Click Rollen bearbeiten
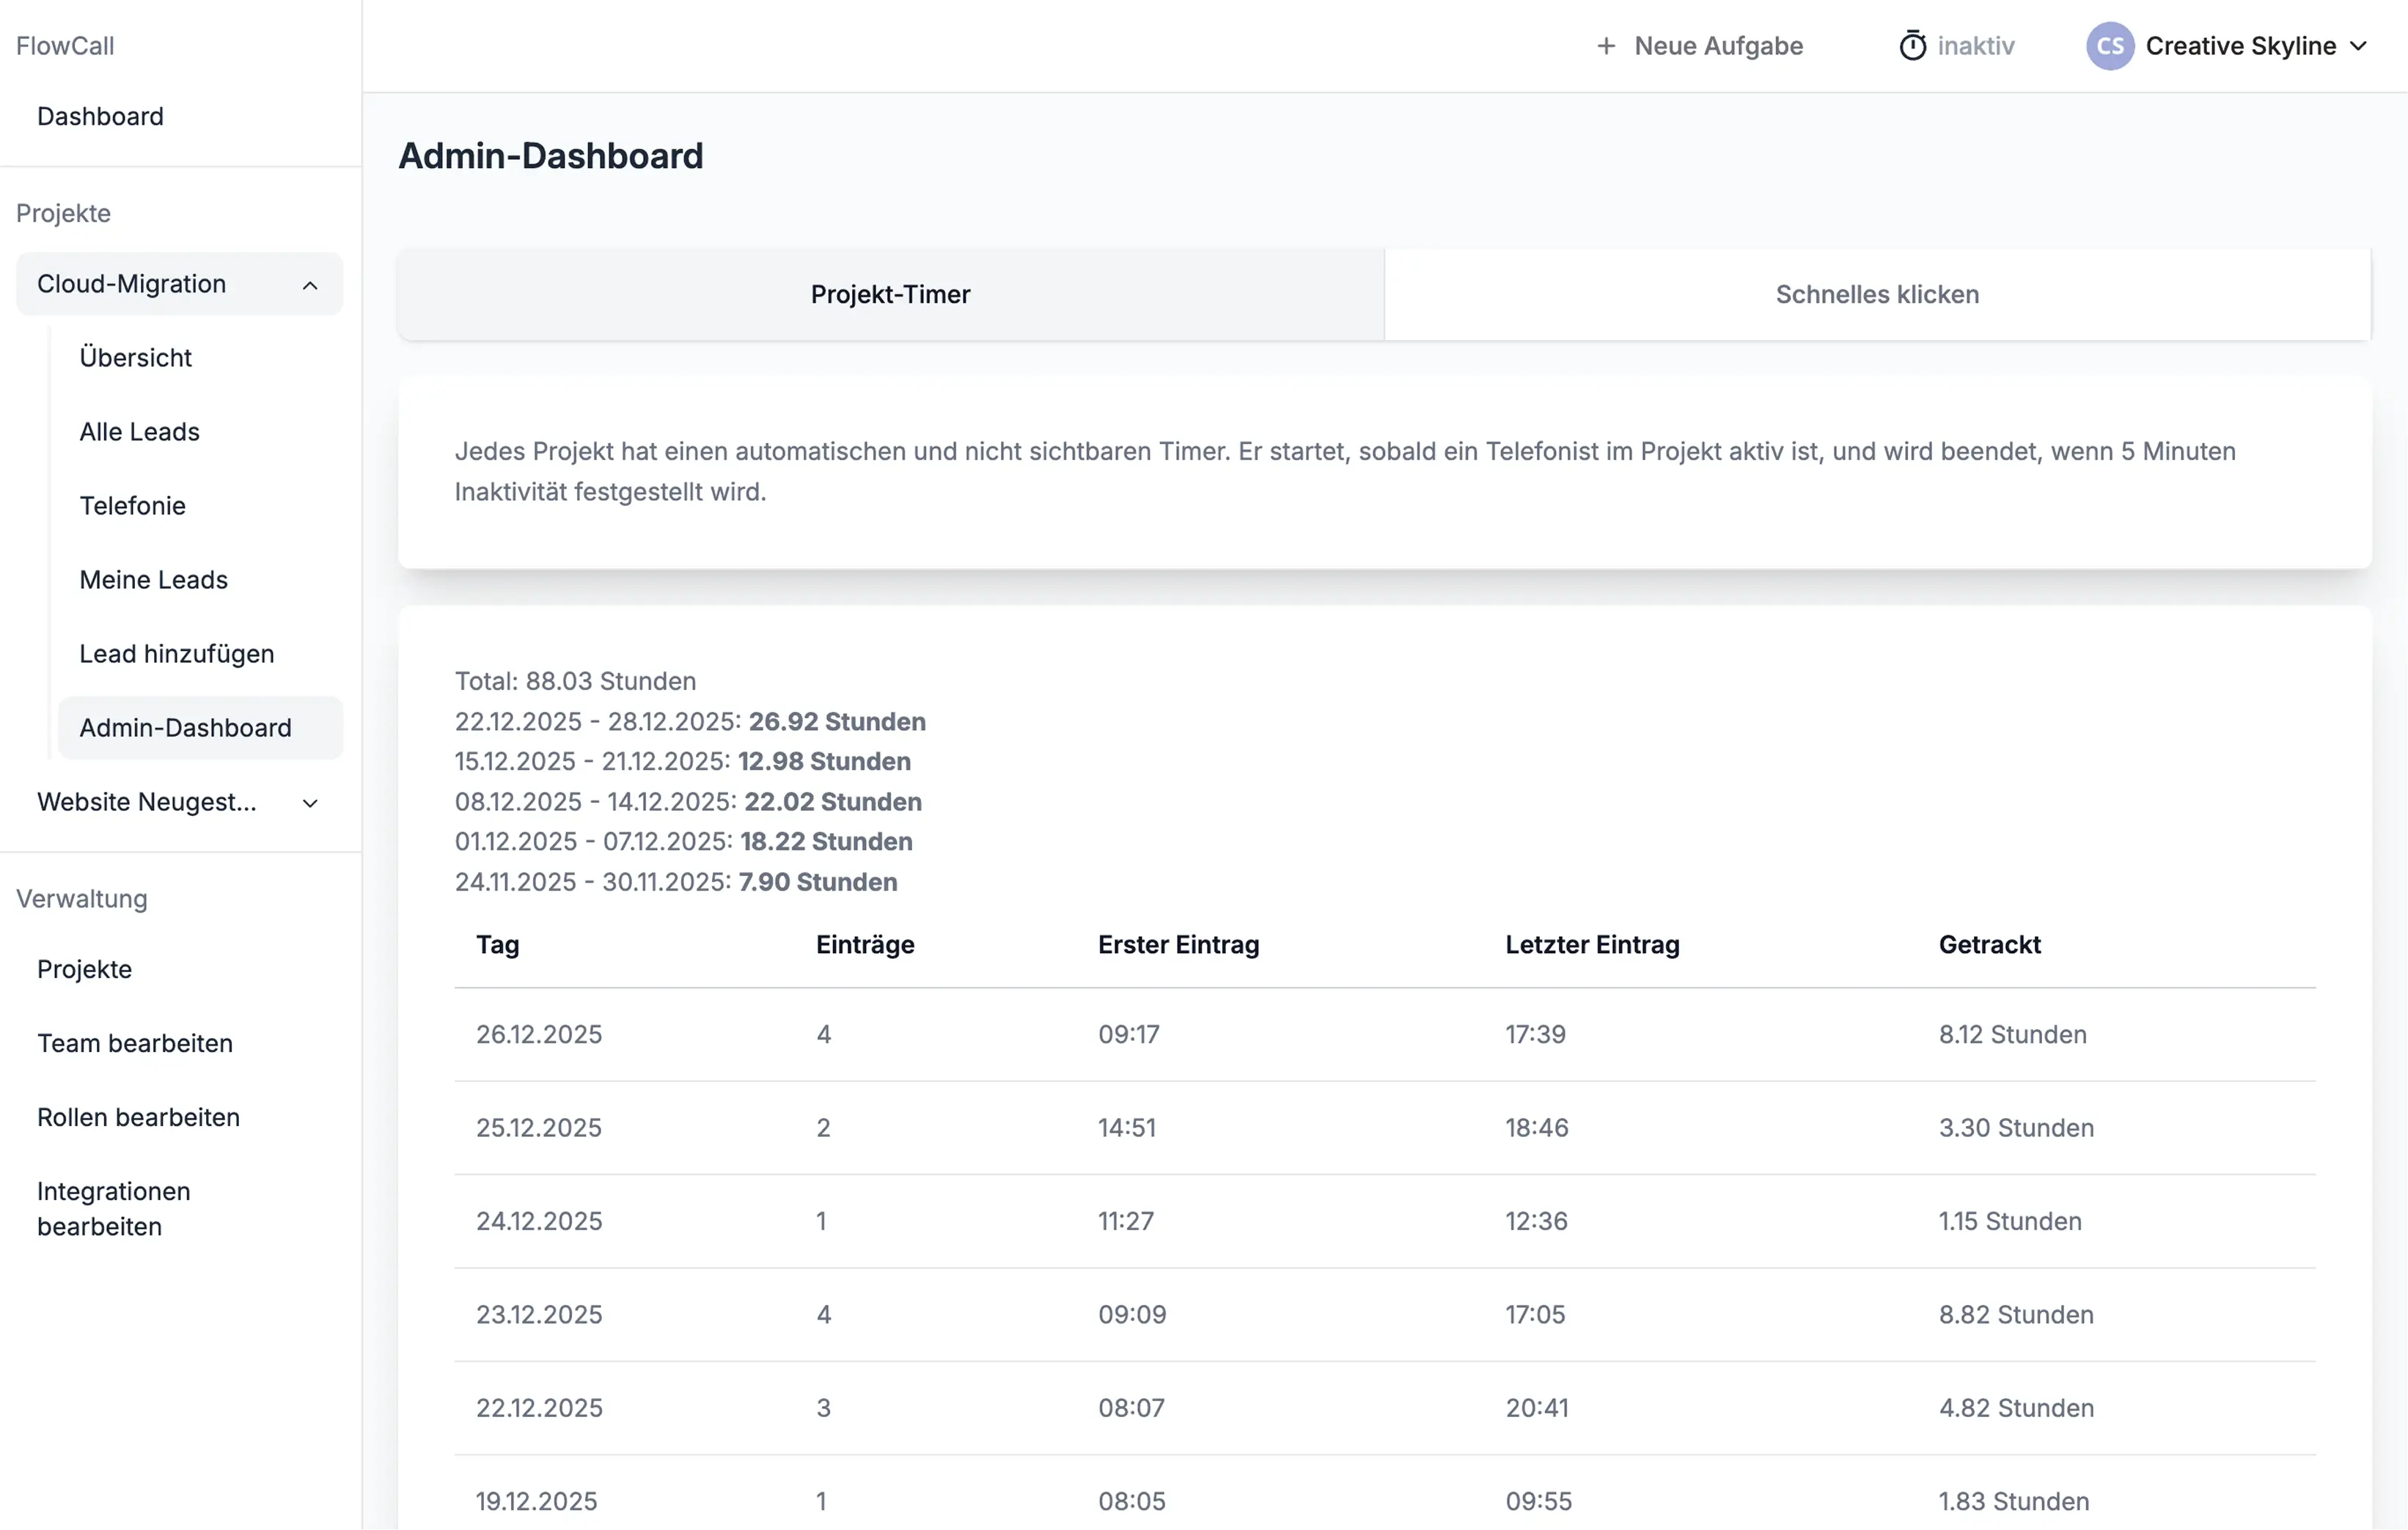This screenshot has width=2408, height=1530. [138, 1117]
